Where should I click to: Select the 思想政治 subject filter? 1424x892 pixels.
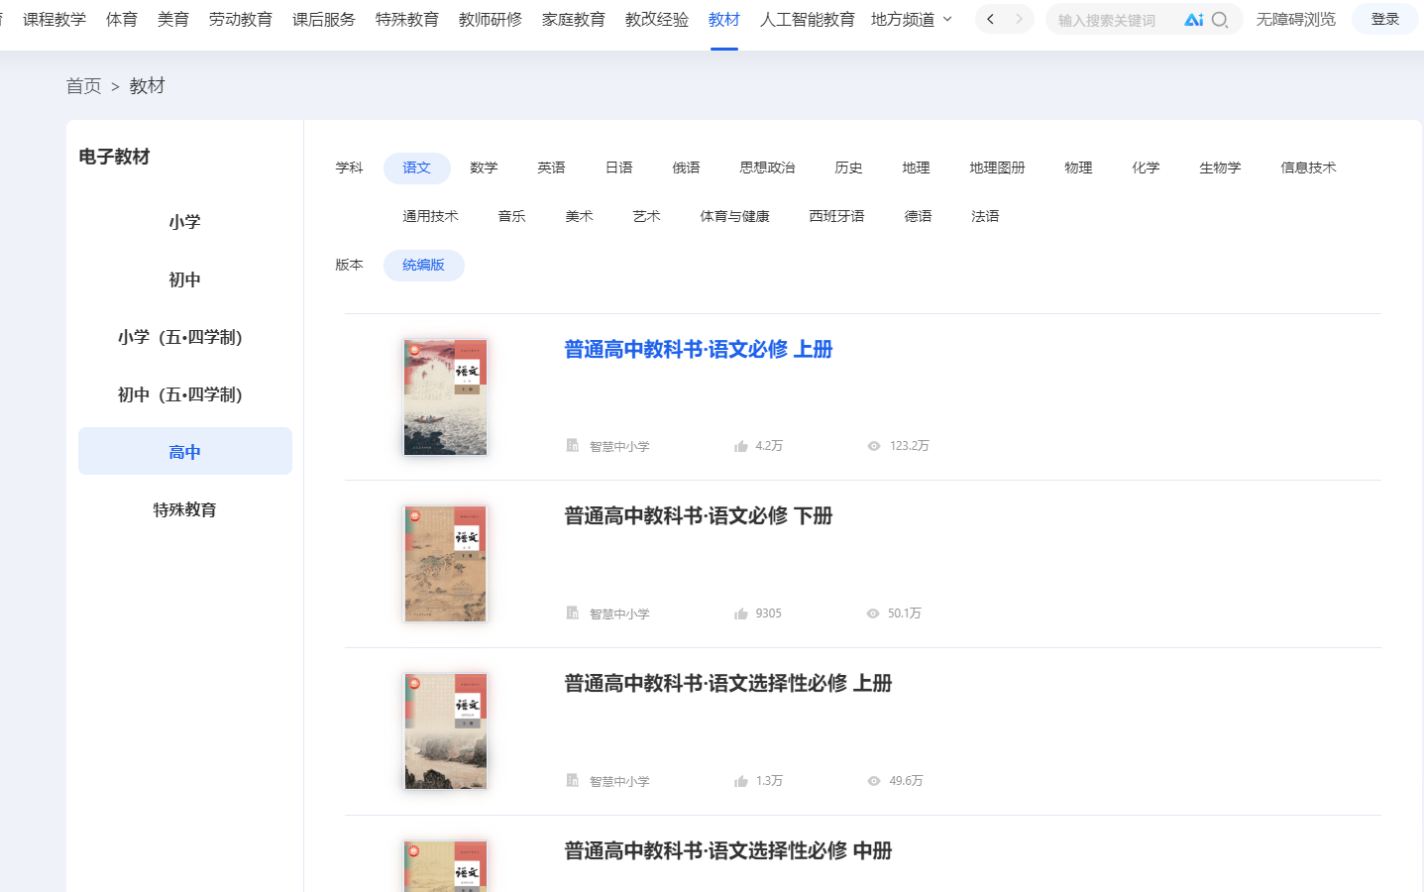click(768, 168)
